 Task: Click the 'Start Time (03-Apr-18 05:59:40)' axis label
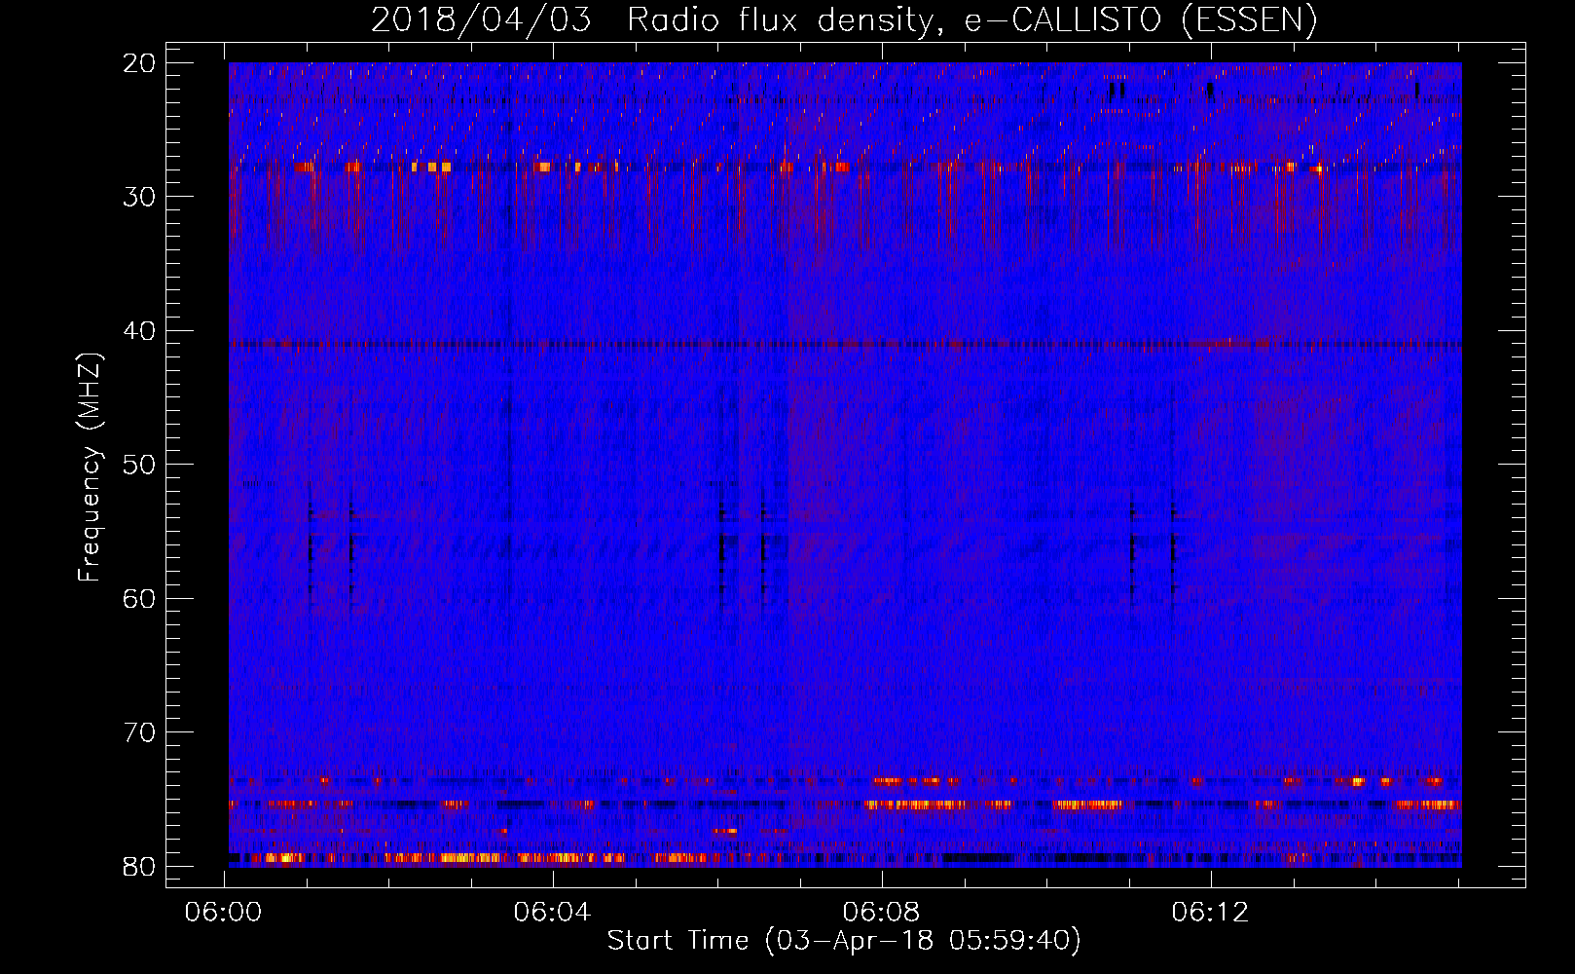pos(844,941)
